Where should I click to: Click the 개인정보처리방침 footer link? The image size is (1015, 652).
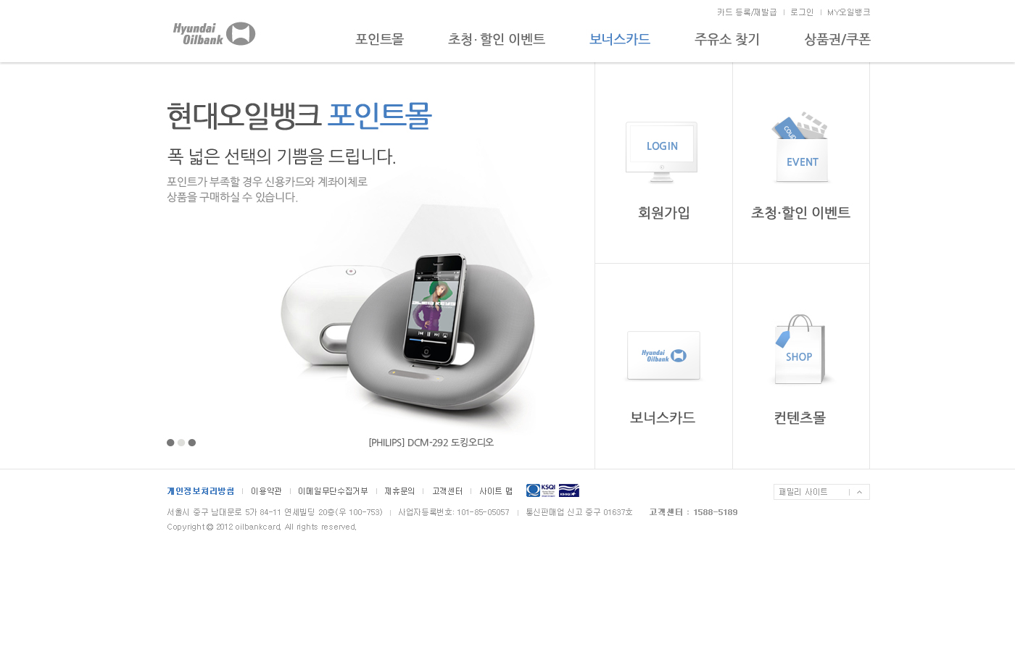pos(201,491)
